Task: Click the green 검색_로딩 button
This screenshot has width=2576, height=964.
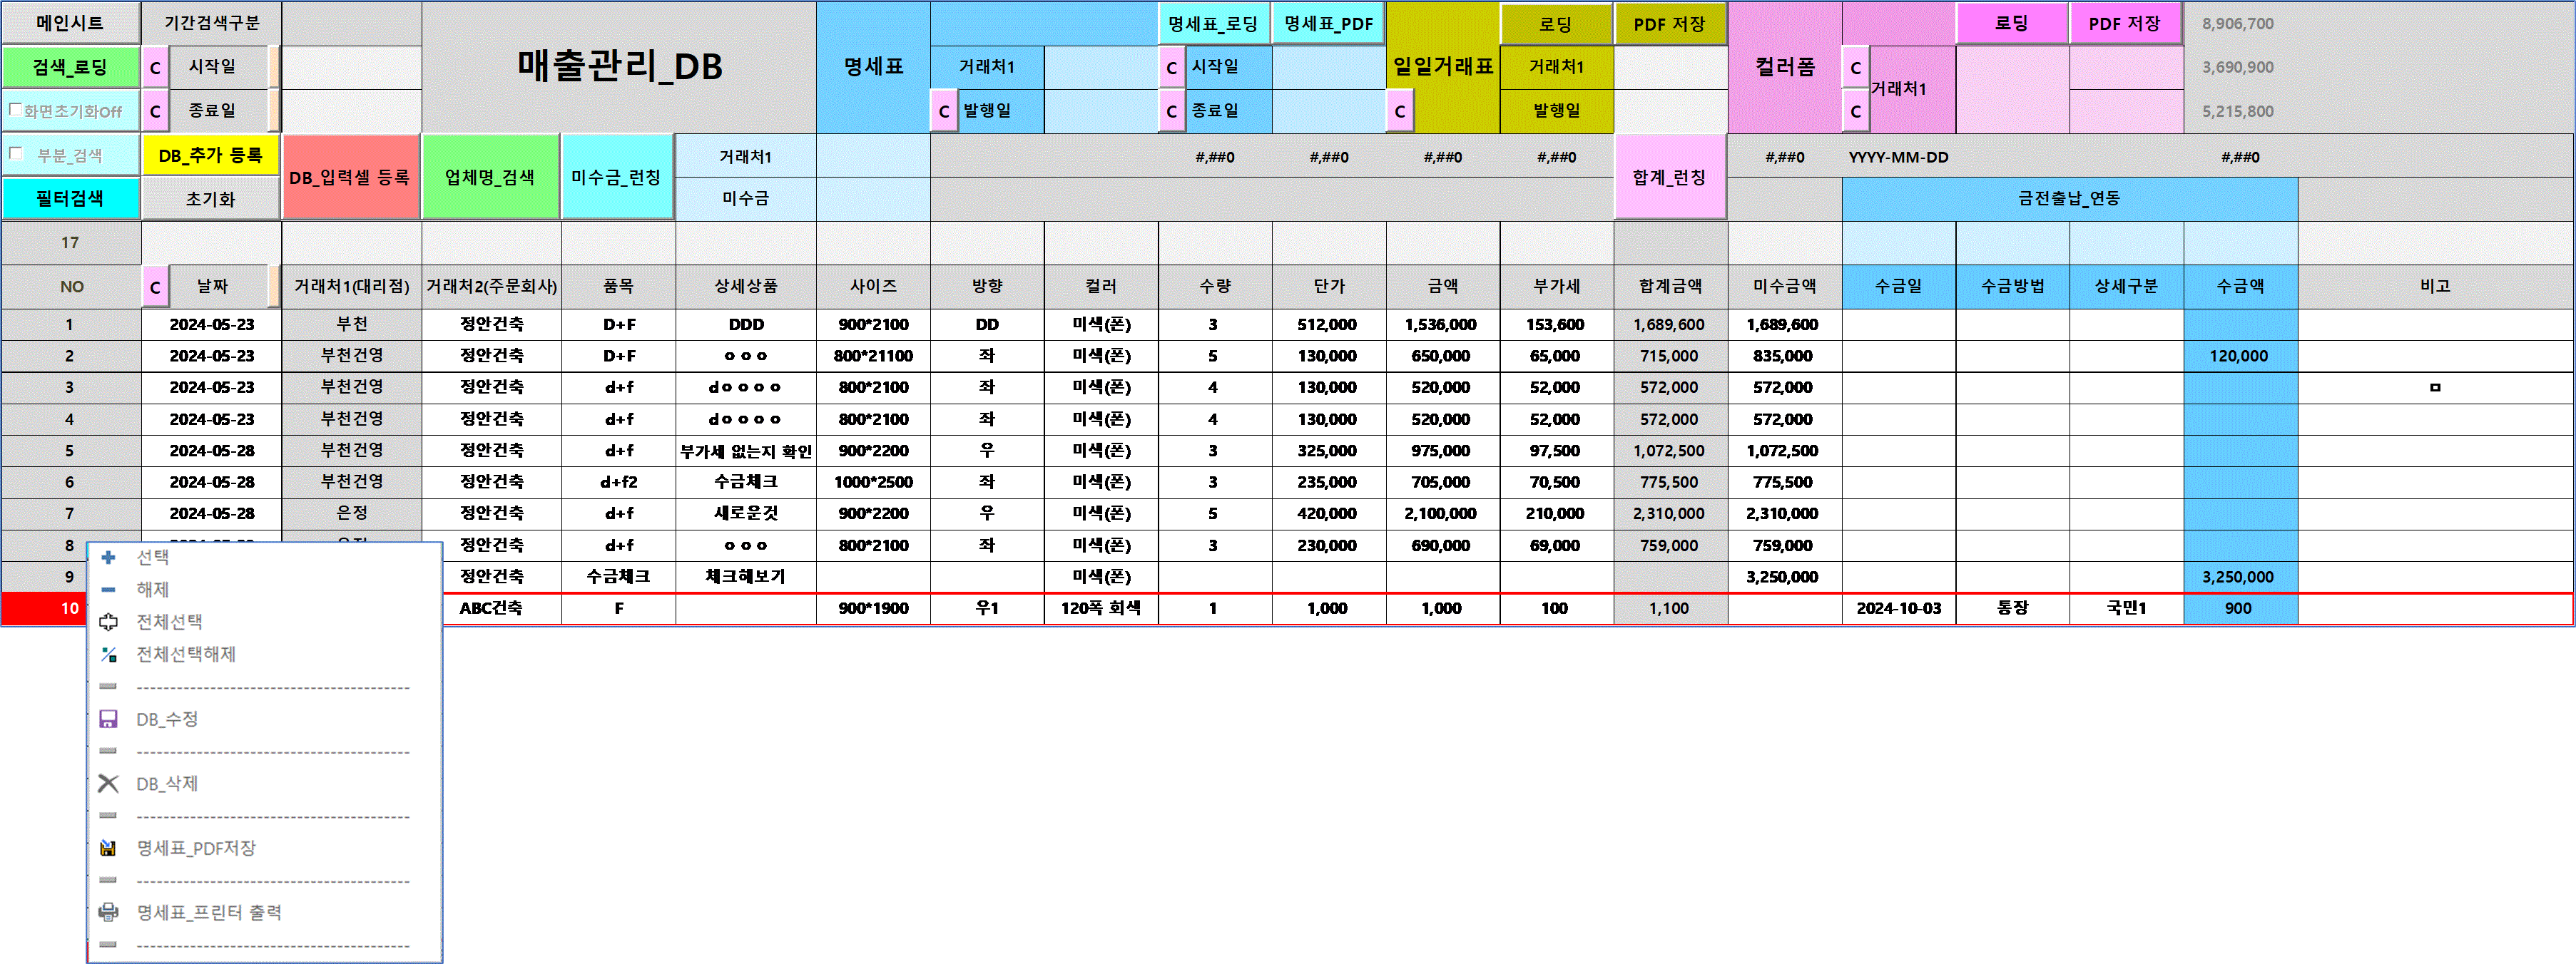Action: coord(70,67)
